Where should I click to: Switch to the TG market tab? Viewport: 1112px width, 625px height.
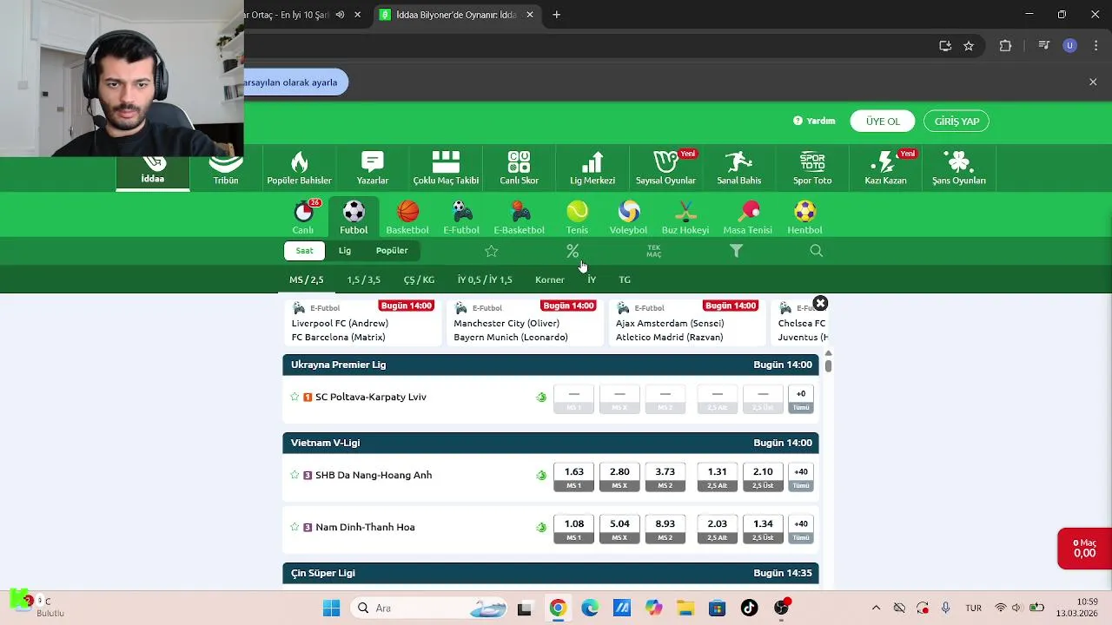click(625, 280)
